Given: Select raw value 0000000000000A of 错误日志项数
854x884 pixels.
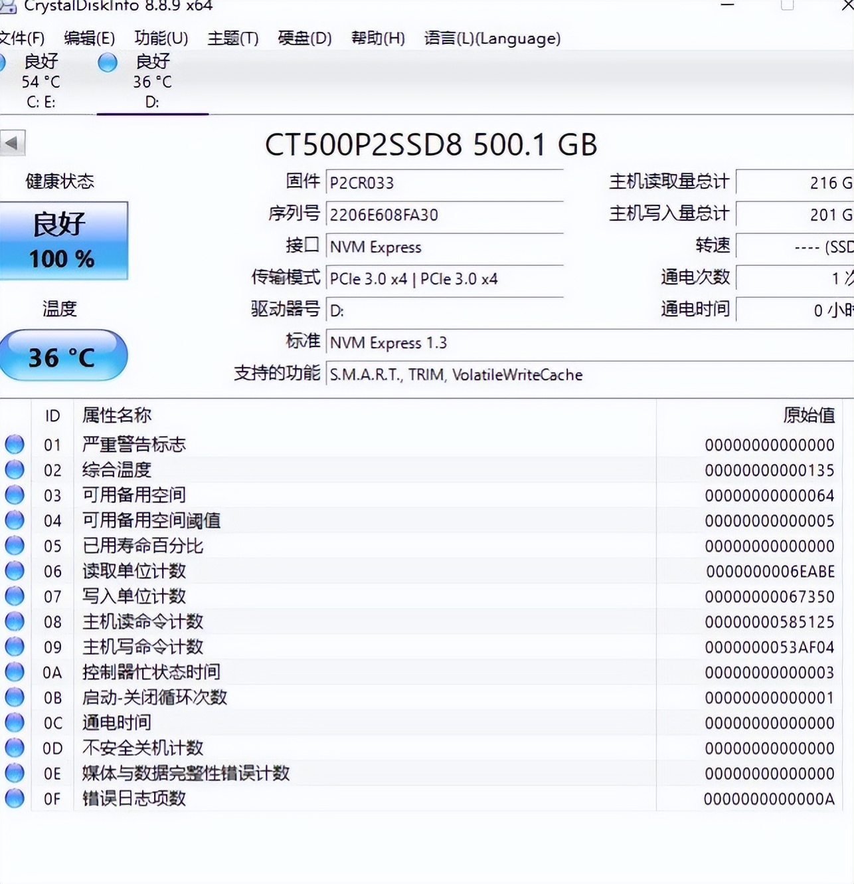Looking at the screenshot, I should [769, 798].
